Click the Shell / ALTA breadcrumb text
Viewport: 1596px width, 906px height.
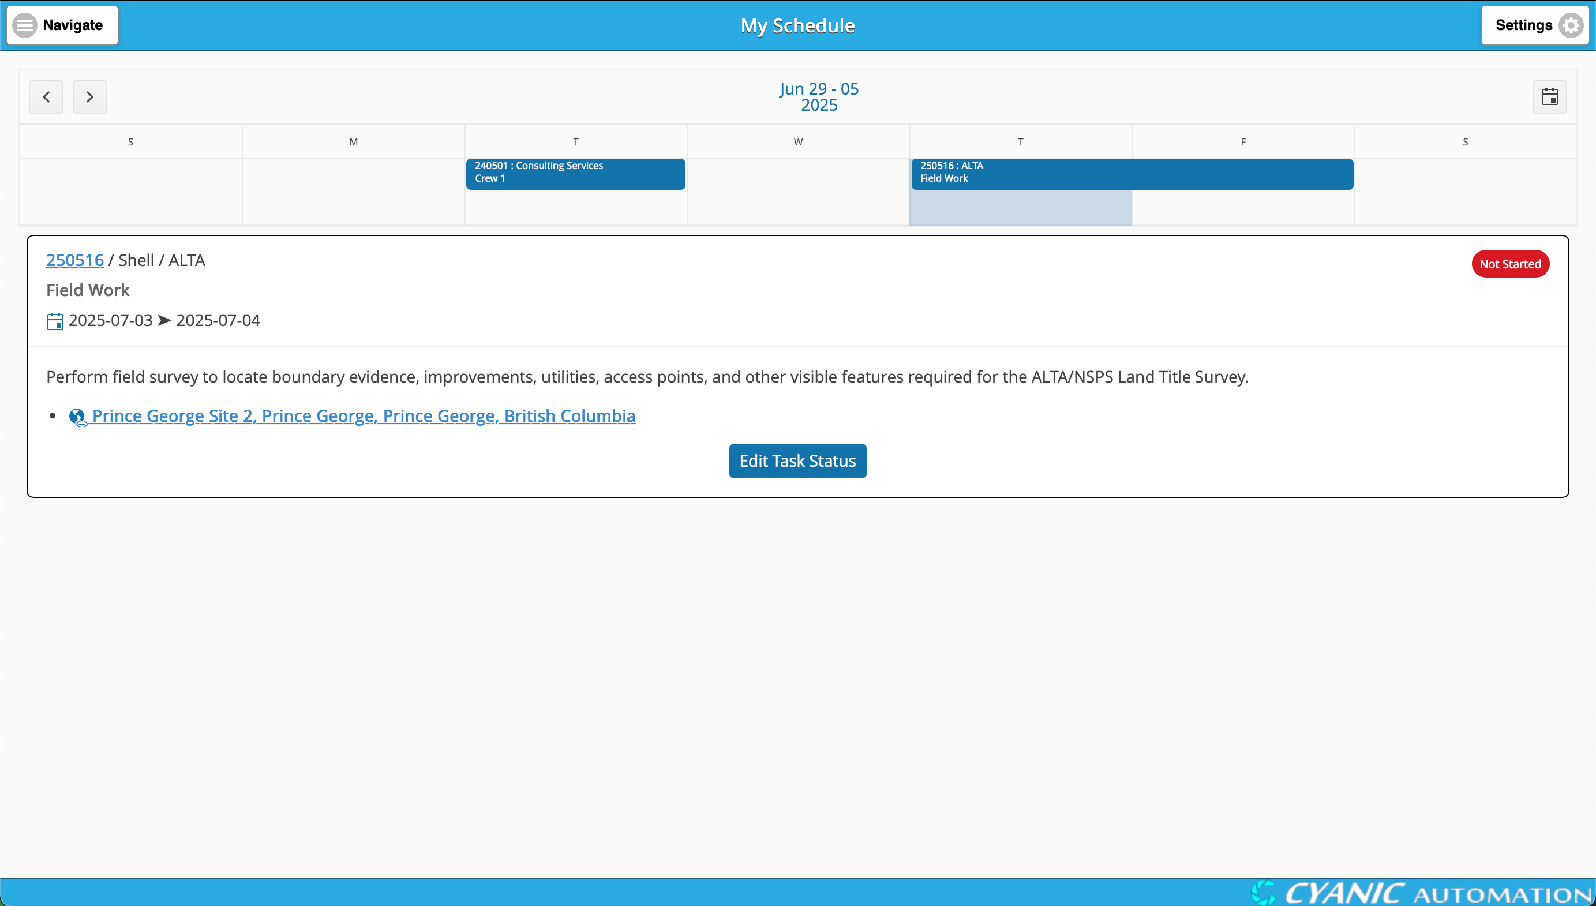pos(162,260)
